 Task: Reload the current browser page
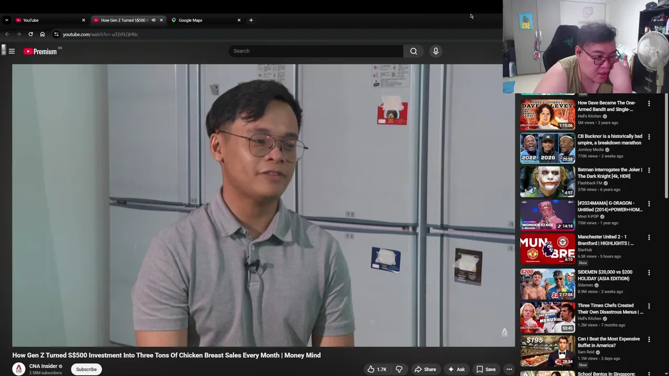[x=30, y=34]
